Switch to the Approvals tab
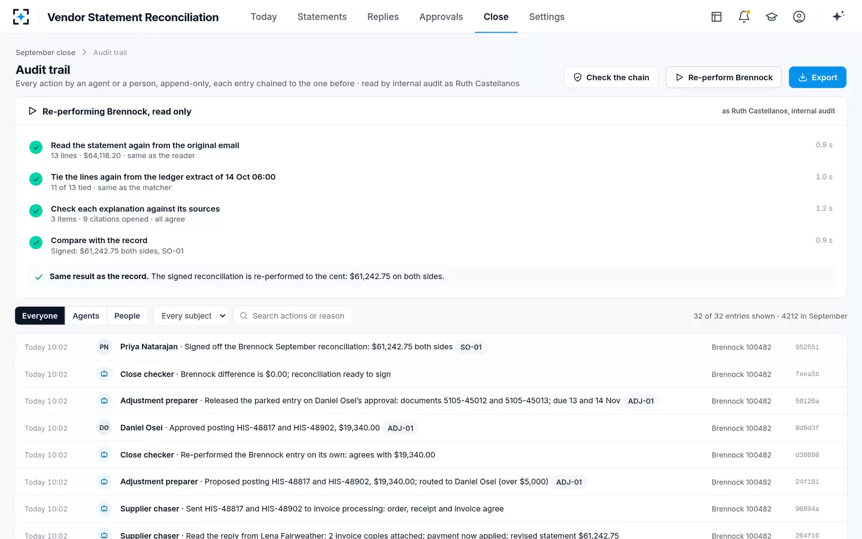 coord(441,17)
